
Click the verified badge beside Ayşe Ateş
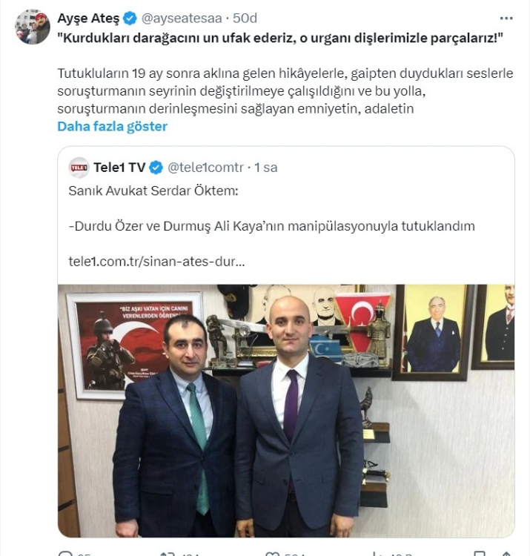point(130,19)
